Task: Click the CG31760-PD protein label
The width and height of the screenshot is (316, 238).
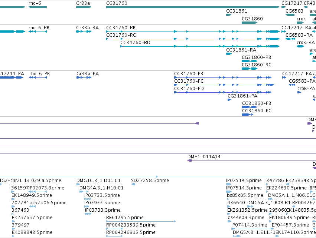Action: [189, 89]
